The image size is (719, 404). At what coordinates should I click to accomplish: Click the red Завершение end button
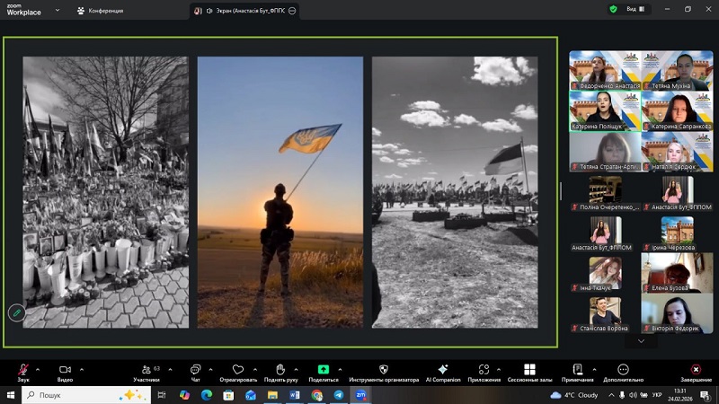(696, 370)
